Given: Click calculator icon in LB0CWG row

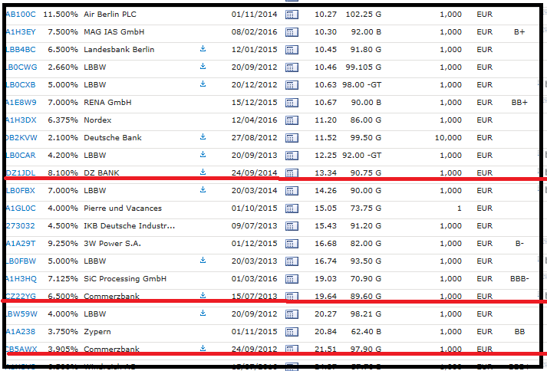Looking at the screenshot, I should pos(292,67).
